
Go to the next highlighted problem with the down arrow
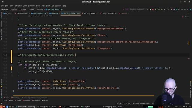188,17
